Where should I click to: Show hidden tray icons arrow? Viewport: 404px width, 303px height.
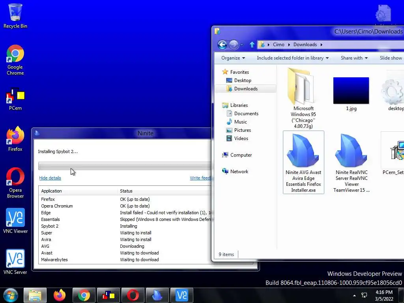pos(355,296)
